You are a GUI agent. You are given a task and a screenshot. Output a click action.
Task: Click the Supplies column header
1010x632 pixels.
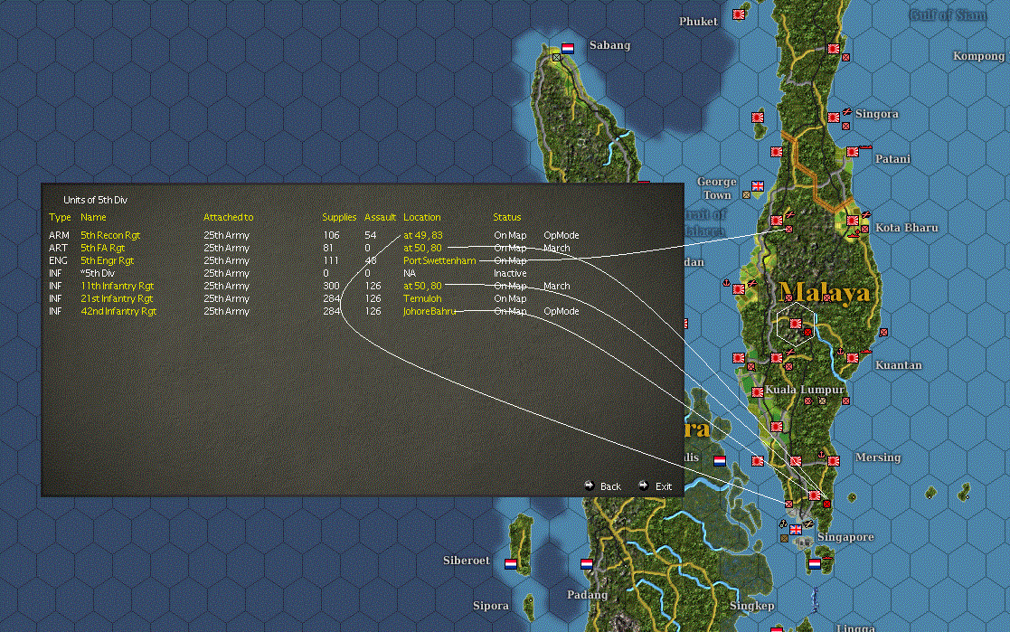point(339,217)
